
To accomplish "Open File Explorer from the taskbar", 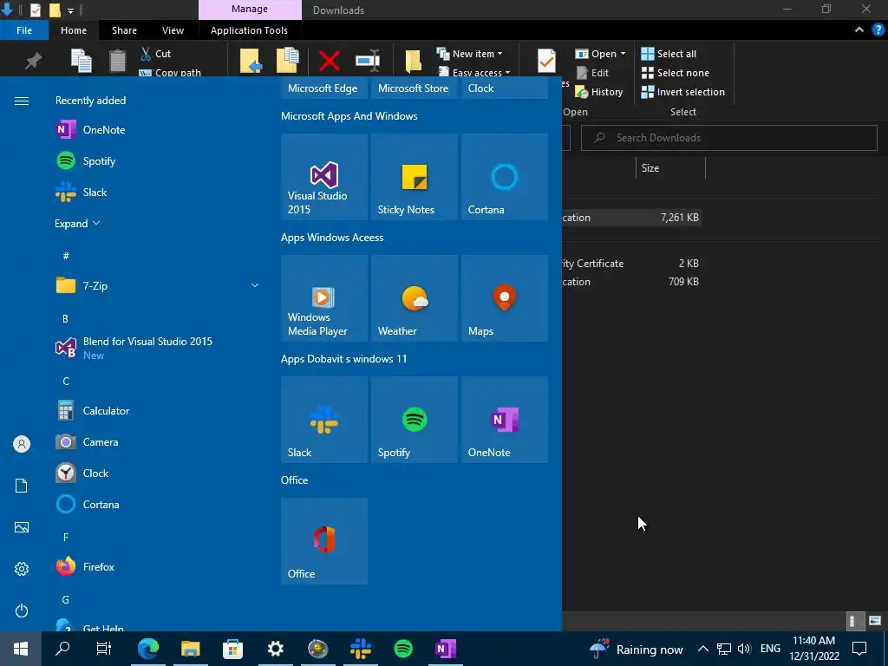I will pos(190,649).
